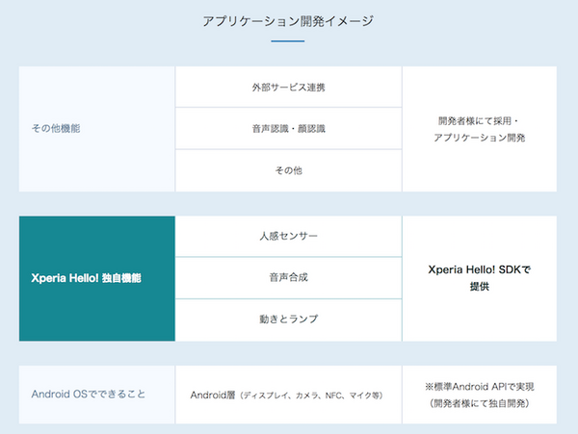Click the Xperia Hello! SDKで text
The image size is (578, 434).
(x=479, y=269)
